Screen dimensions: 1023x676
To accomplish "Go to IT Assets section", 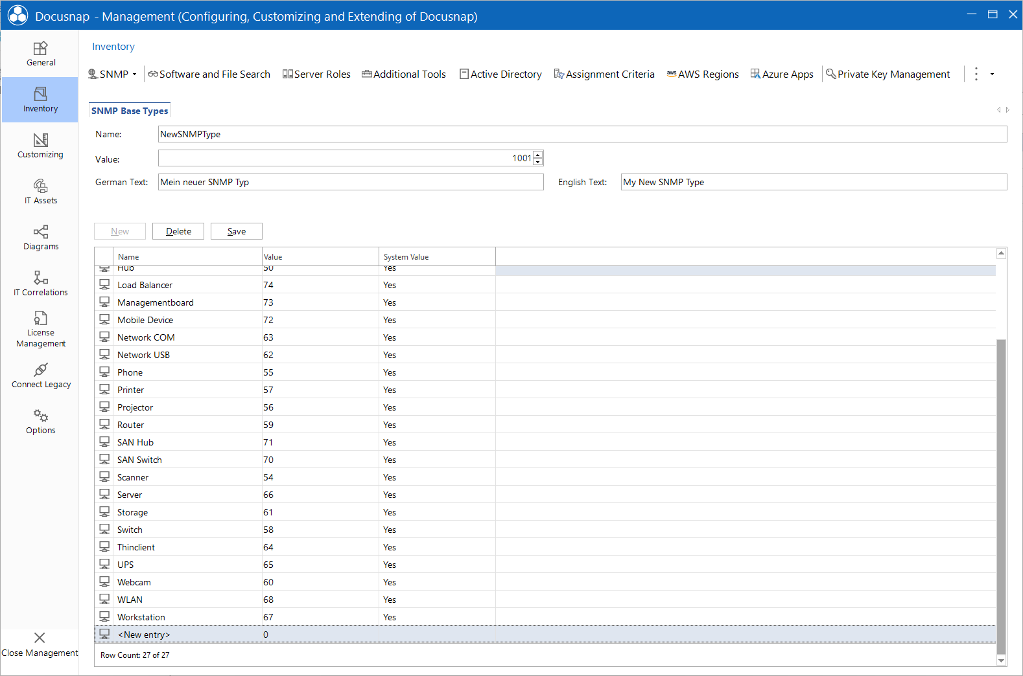I will pyautogui.click(x=40, y=186).
